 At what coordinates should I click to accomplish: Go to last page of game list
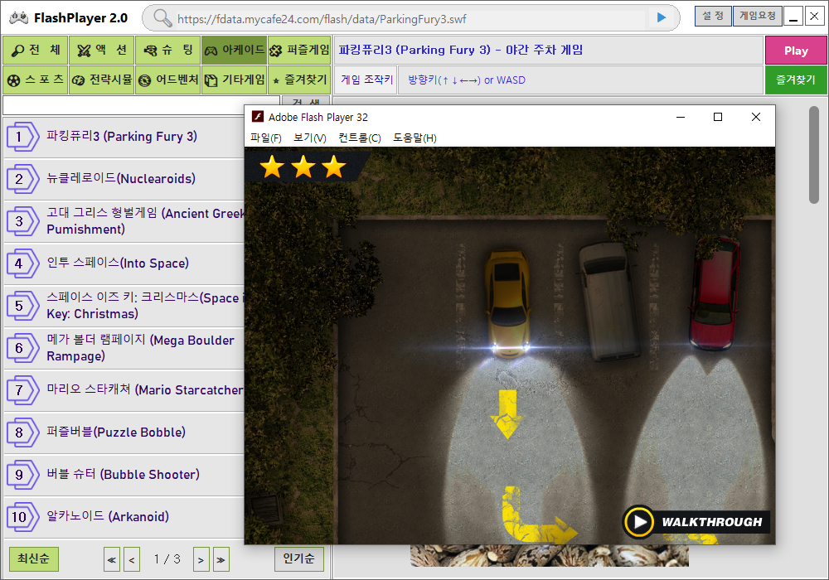pos(221,559)
